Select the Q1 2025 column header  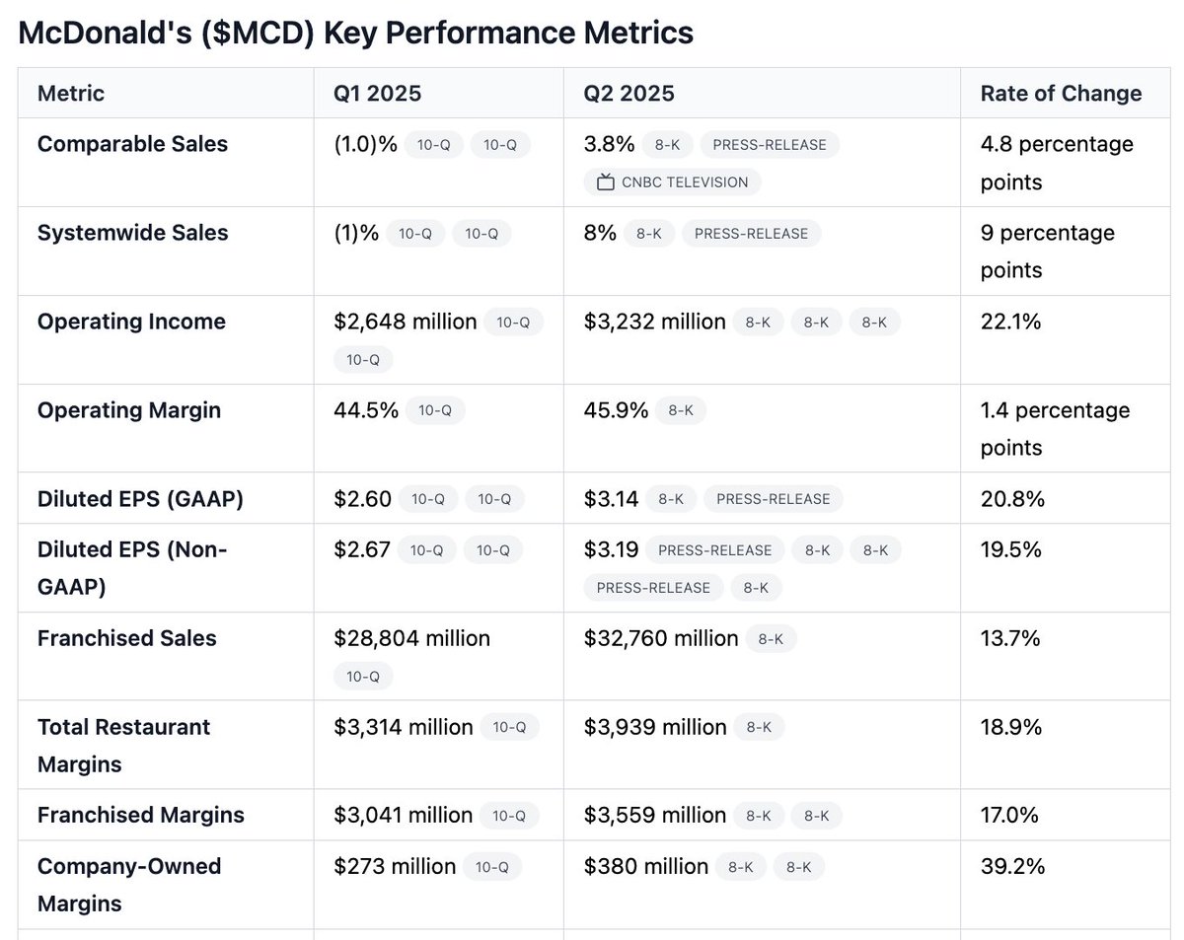[378, 94]
